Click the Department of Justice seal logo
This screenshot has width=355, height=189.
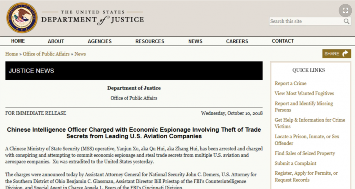click(x=22, y=18)
